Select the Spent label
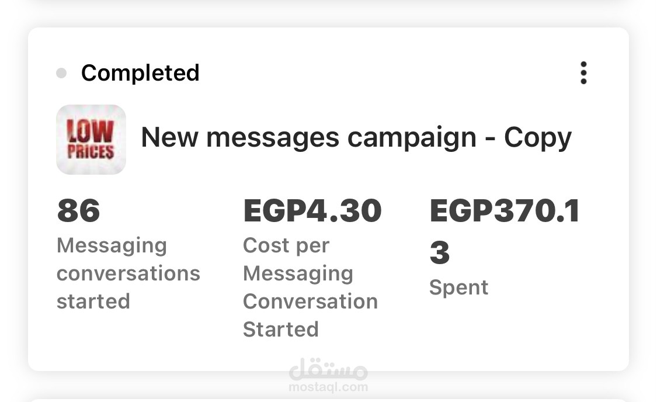657x402 pixels. click(459, 287)
